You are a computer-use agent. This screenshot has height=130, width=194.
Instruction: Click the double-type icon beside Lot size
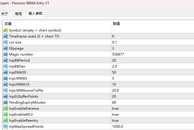5,42
